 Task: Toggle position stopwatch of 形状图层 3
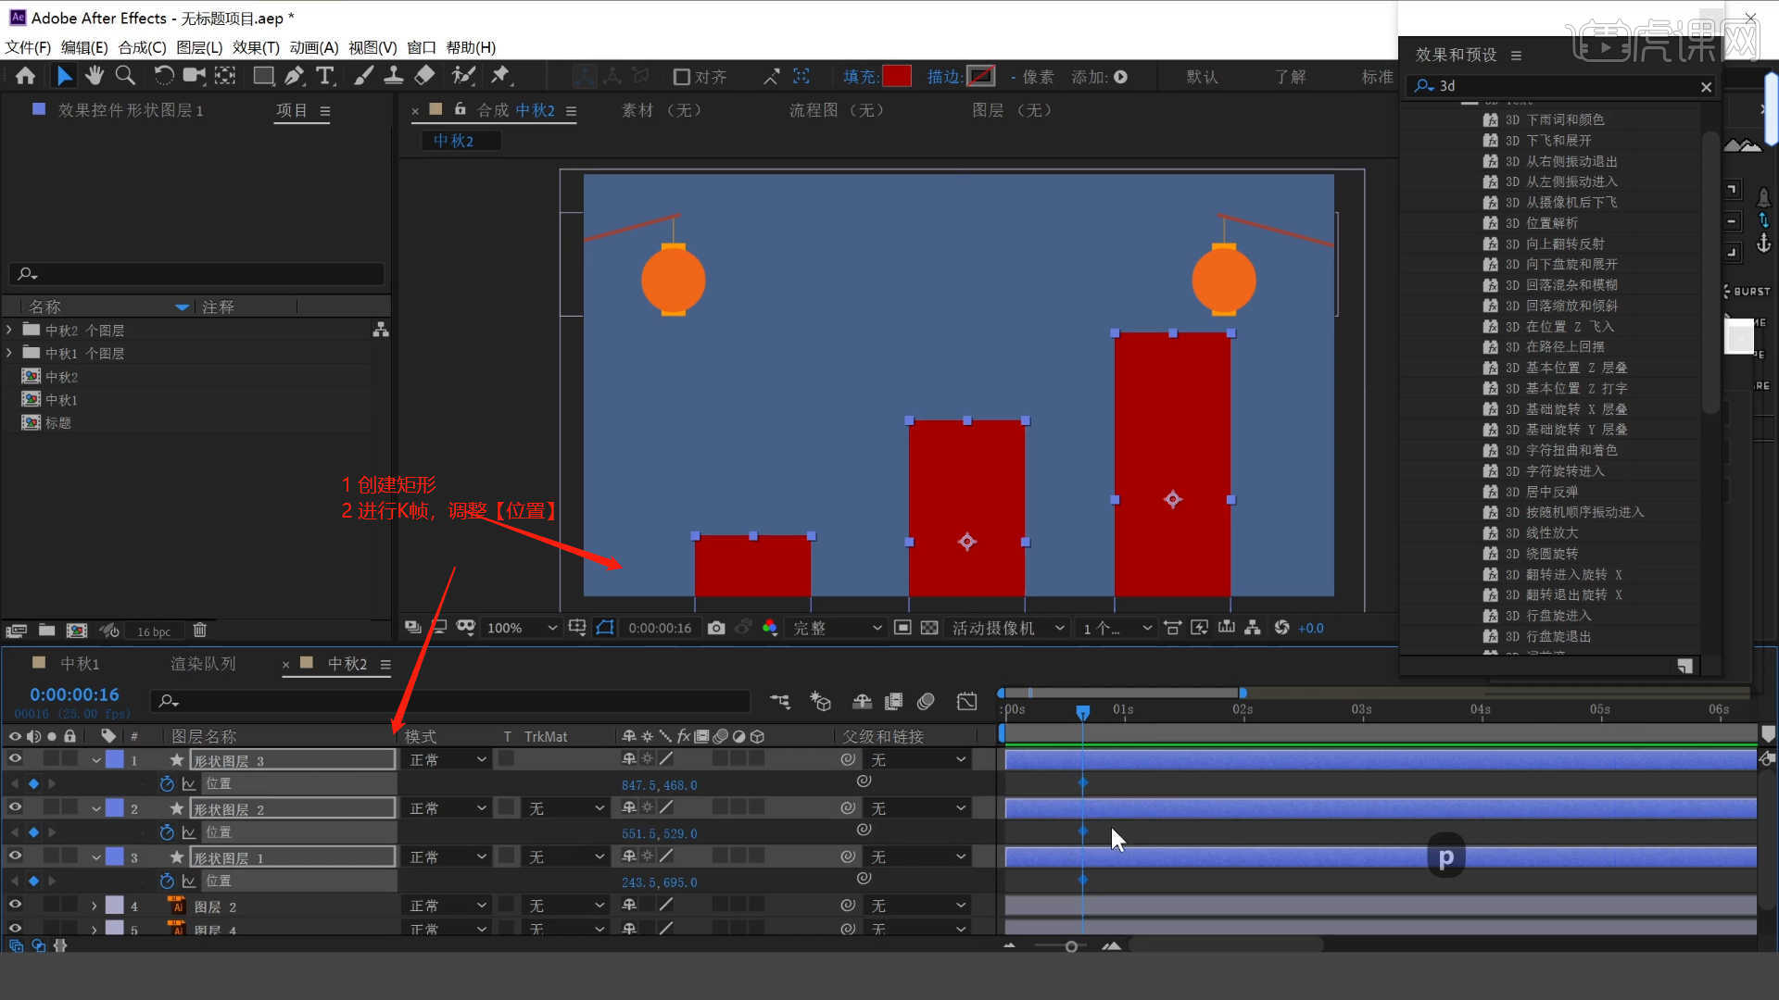coord(167,783)
